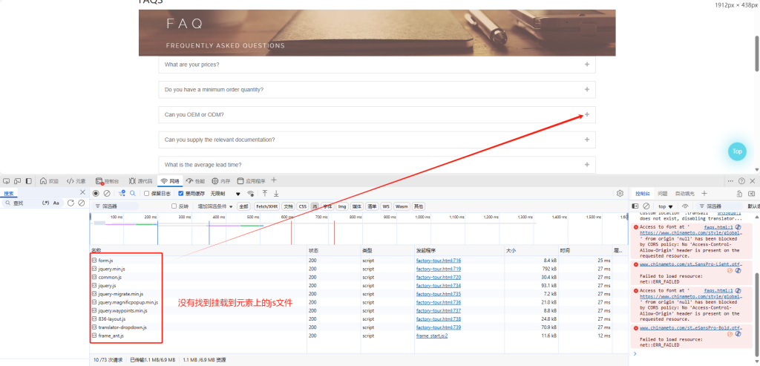Click the move drawer up icon

click(740, 194)
